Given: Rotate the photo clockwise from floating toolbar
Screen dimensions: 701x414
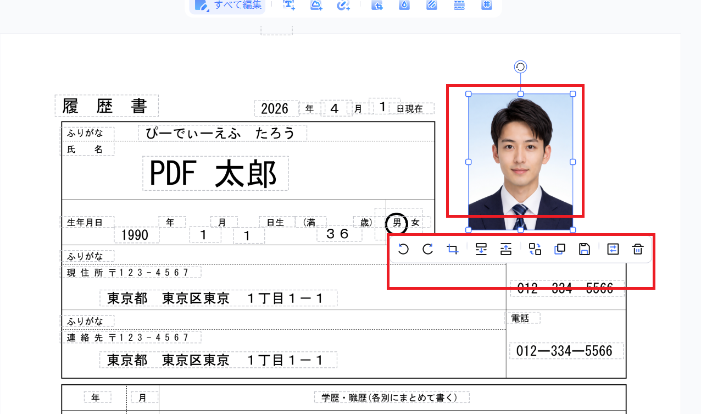Looking at the screenshot, I should click(427, 250).
